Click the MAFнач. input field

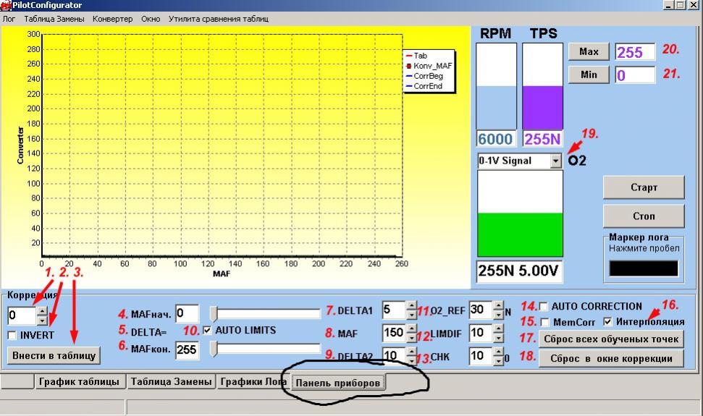coord(187,313)
